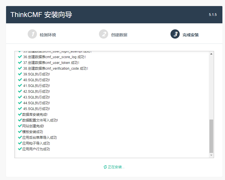This screenshot has height=180, width=225.
Task: Click the checkmark beside cmf_user_score_log row
Action: coord(20,57)
